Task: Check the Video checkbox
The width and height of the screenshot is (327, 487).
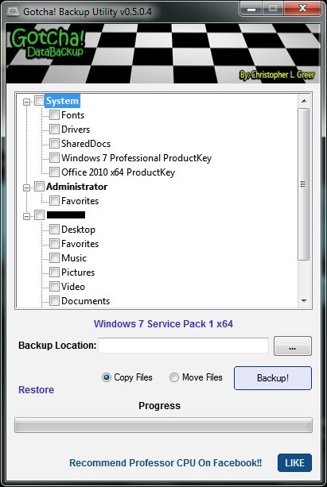Action: pos(54,286)
